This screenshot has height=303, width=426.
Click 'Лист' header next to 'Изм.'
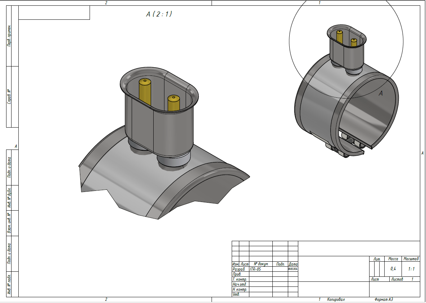pos(244,264)
